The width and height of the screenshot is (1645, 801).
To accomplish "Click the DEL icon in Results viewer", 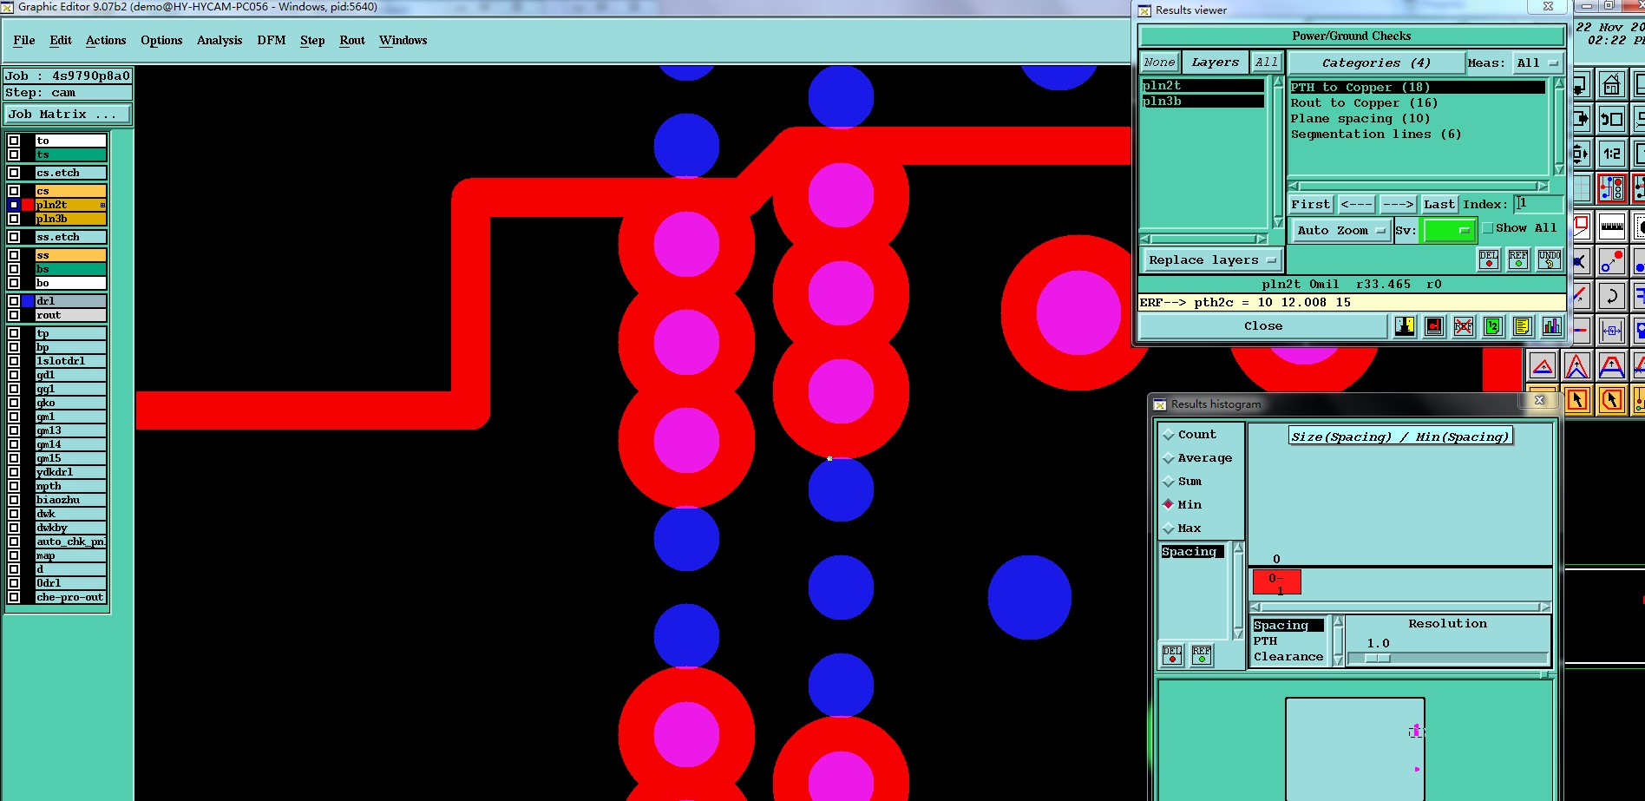I will 1489,259.
